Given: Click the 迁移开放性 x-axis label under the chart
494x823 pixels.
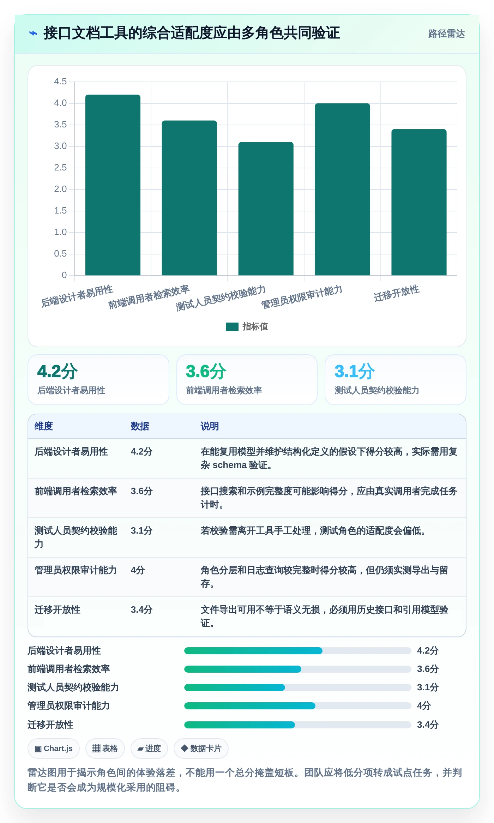Looking at the screenshot, I should click(397, 293).
